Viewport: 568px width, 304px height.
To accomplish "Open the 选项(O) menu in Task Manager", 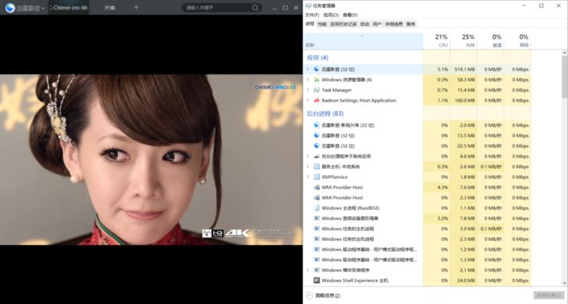I will pyautogui.click(x=331, y=16).
